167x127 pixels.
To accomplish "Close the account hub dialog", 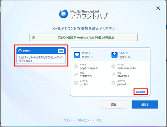I will [x=158, y=8].
